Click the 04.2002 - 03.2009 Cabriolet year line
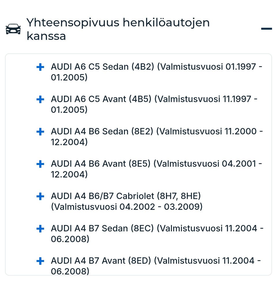This screenshot has height=292, width=277. coord(127,207)
